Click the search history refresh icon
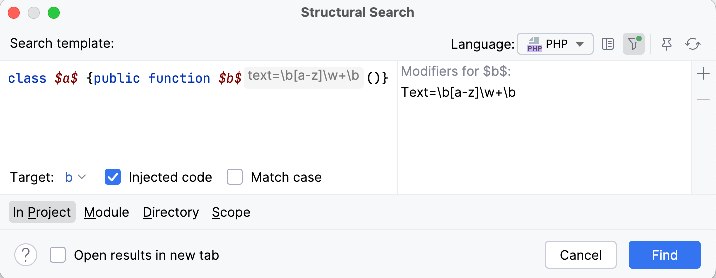This screenshot has height=278, width=716. click(693, 44)
